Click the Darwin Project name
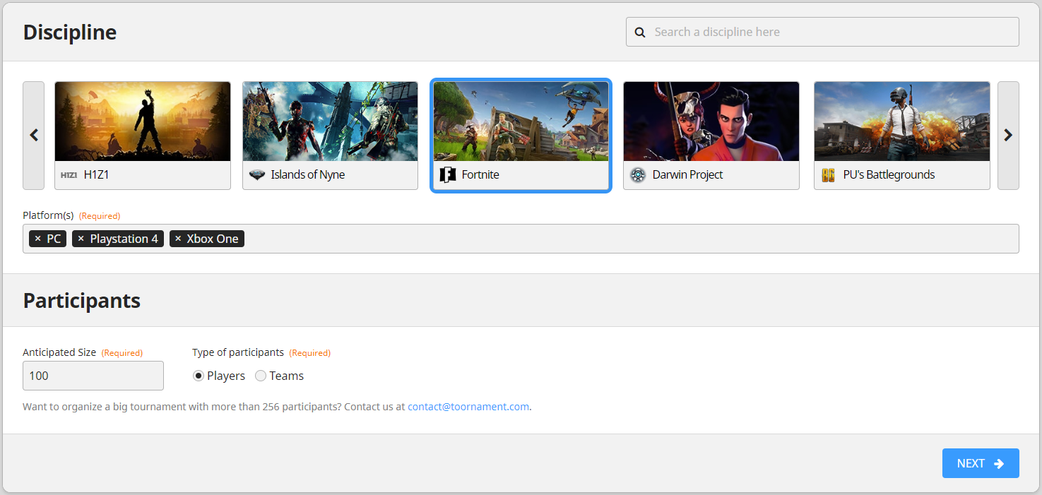Image resolution: width=1042 pixels, height=495 pixels. point(687,175)
